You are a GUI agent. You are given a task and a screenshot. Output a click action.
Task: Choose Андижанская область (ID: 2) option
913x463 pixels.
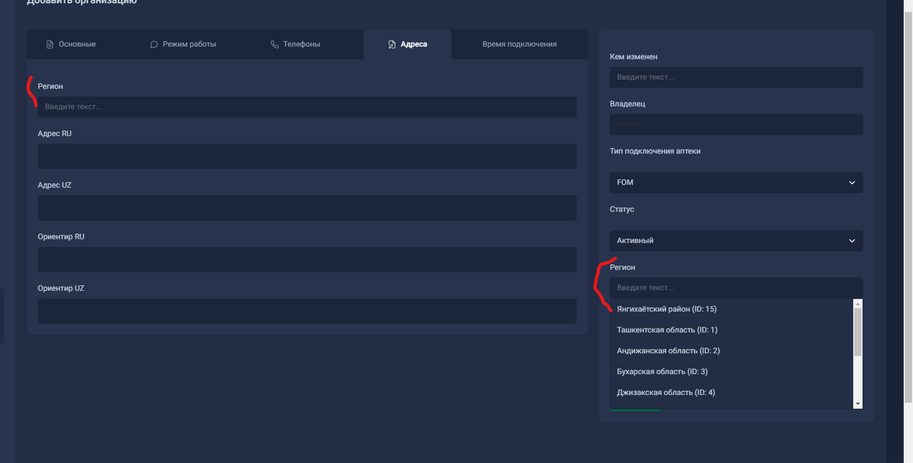coord(732,351)
